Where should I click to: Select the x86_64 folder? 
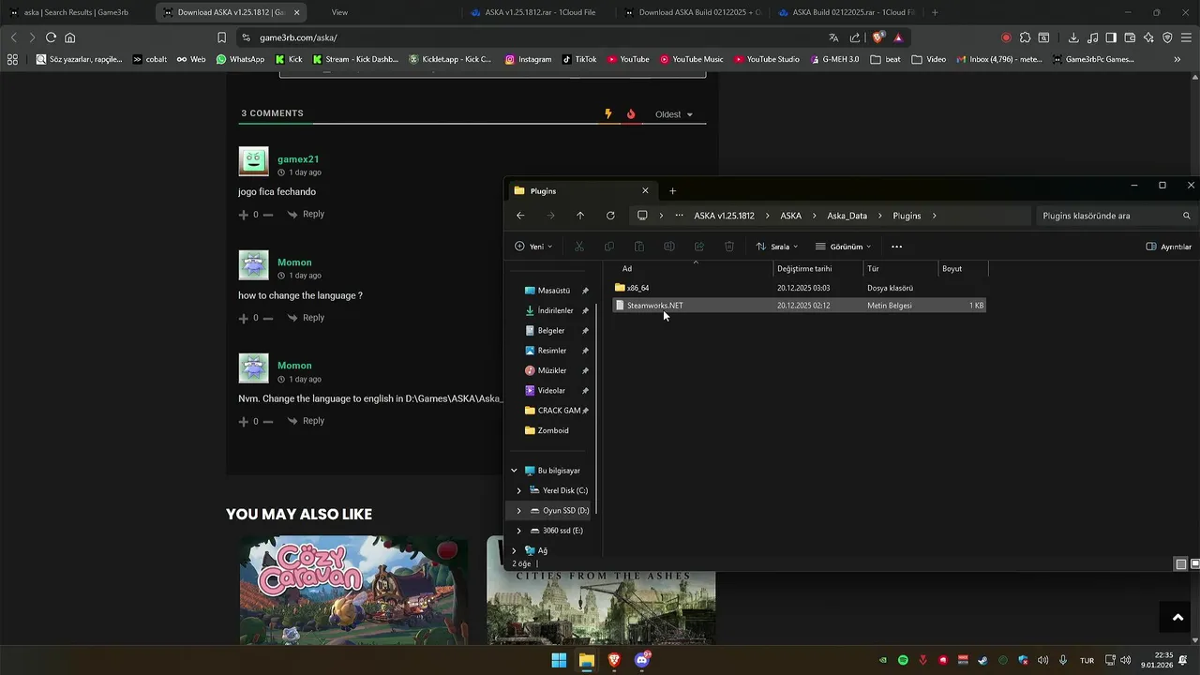tap(799, 288)
